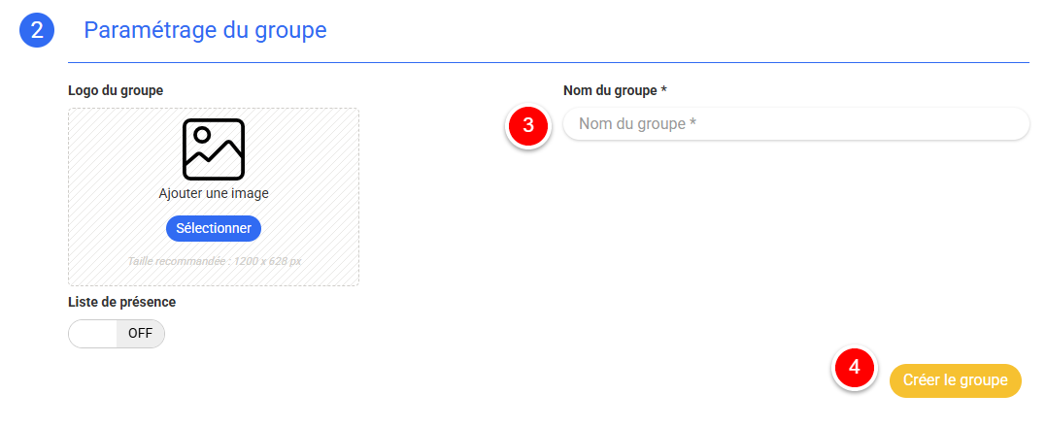Click the blue step 2 badge
Viewport: 1046px width, 427px height.
pyautogui.click(x=37, y=30)
